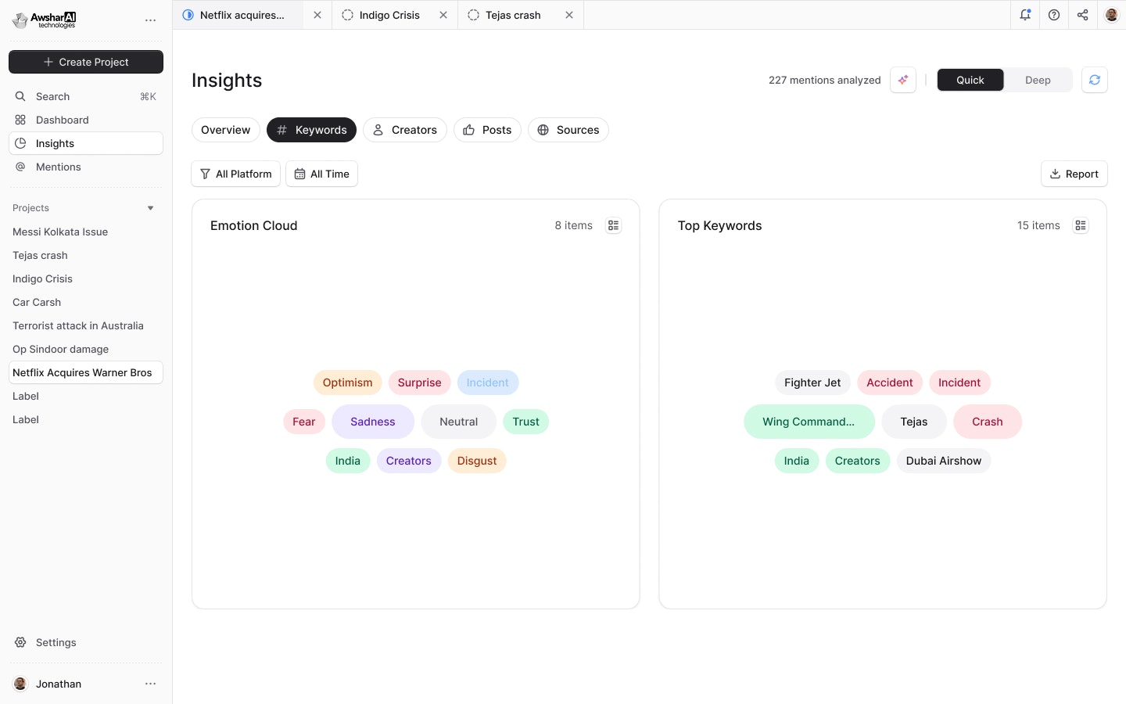1126x704 pixels.
Task: Click the Create Project button
Action: pyautogui.click(x=86, y=62)
